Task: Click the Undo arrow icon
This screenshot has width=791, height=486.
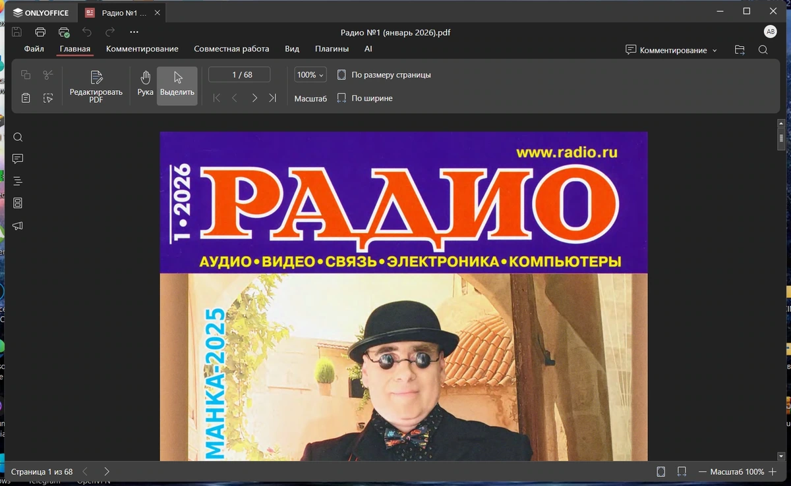Action: [x=87, y=32]
